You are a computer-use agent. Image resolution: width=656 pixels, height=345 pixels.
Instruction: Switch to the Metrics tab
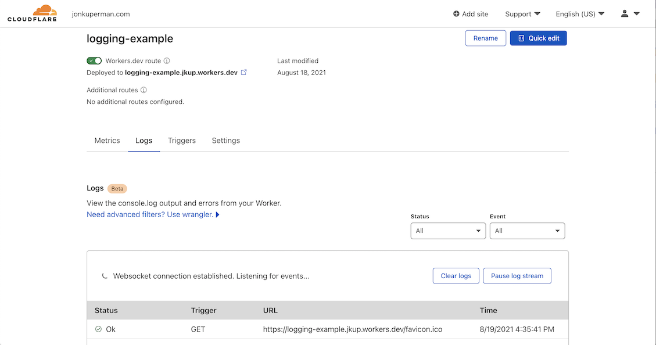coord(107,140)
